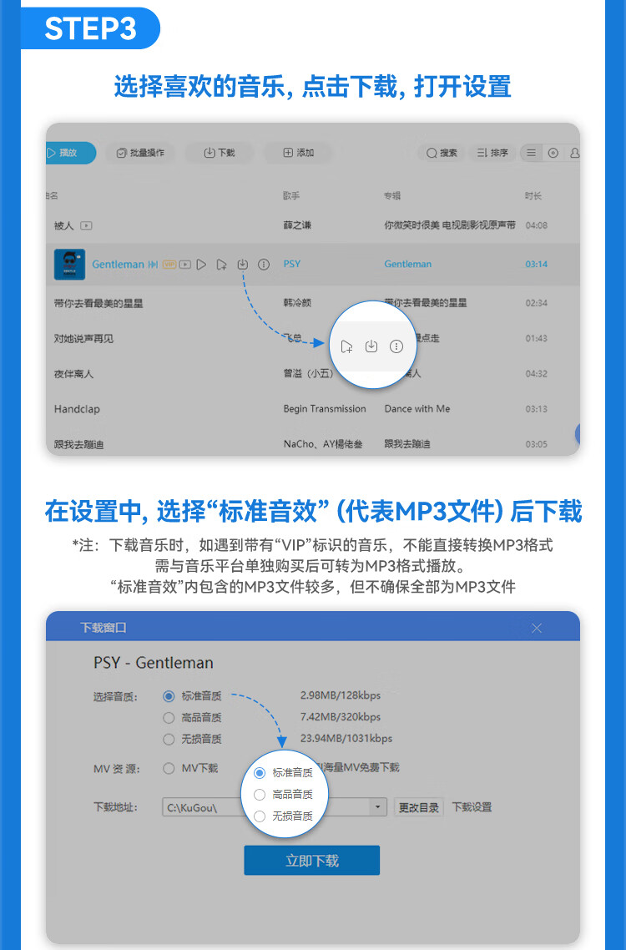Open the 排序 sort options

[492, 153]
